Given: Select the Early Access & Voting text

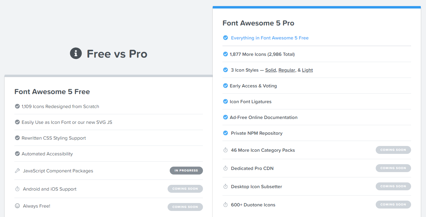Looking at the screenshot, I should click(253, 86).
